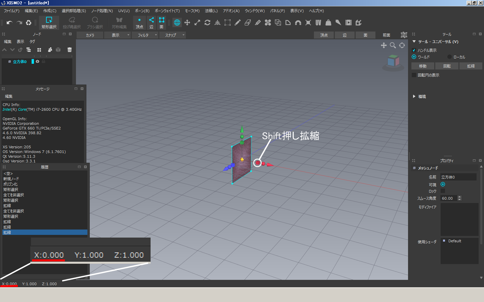Toggle 頂点 vertex selection mode in the toolbar
This screenshot has width=484, height=302.
tap(139, 23)
